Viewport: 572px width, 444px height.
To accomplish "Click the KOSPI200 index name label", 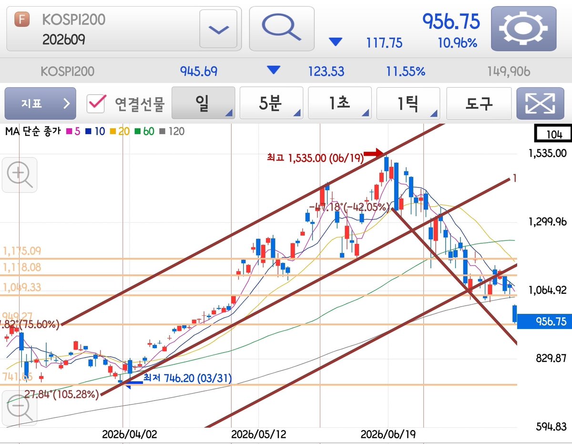I will [68, 72].
